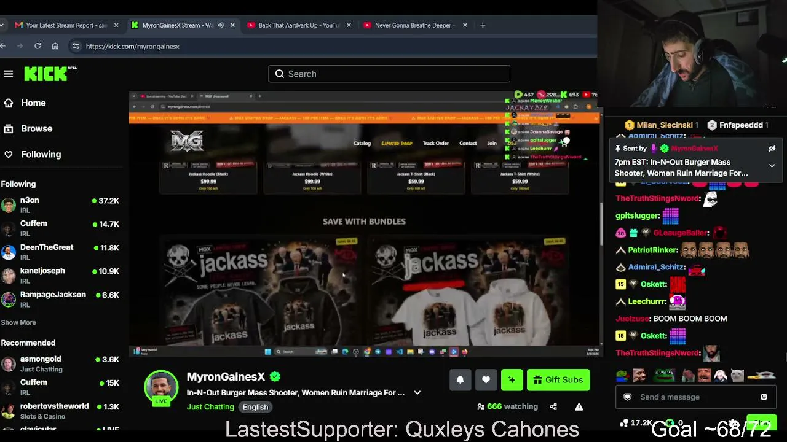
Task: Open n3on's channel avatar in Following
Action: pos(8,205)
